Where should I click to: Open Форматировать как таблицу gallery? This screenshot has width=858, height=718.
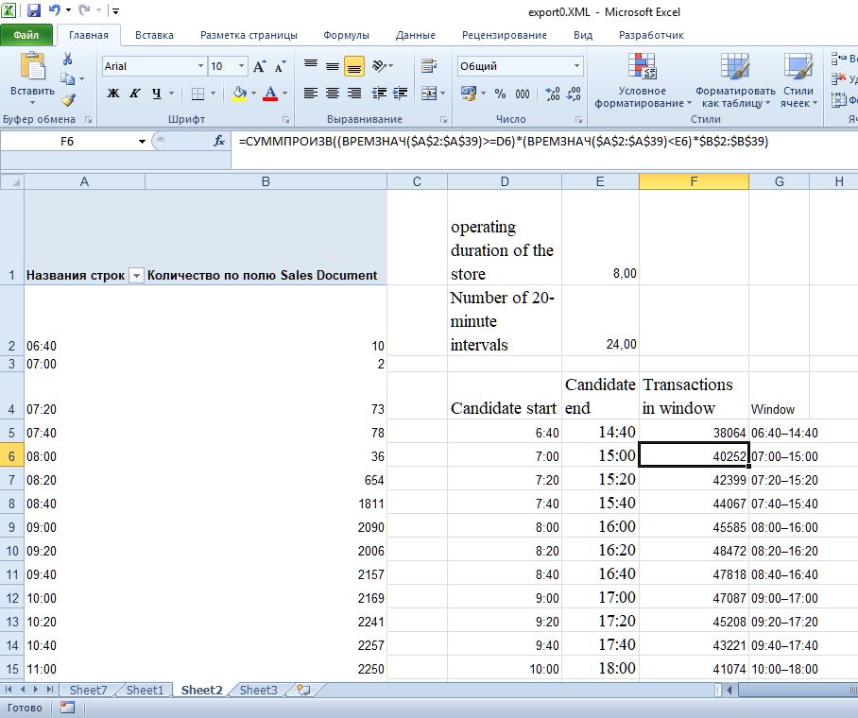point(735,81)
